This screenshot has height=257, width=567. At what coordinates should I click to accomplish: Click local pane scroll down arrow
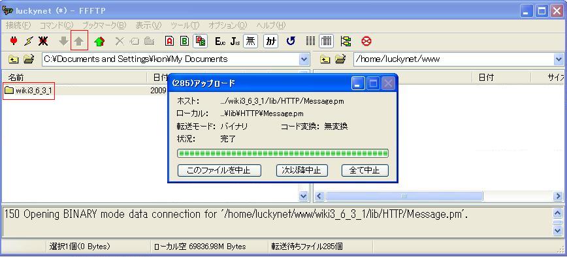(304, 196)
